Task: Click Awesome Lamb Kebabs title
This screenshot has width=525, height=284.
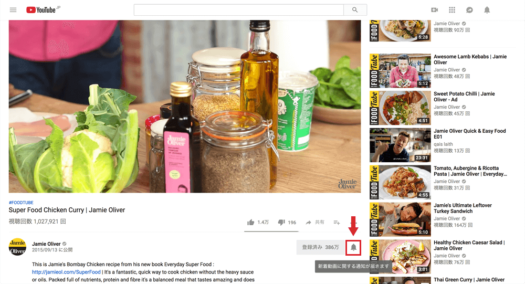Action: (x=470, y=60)
